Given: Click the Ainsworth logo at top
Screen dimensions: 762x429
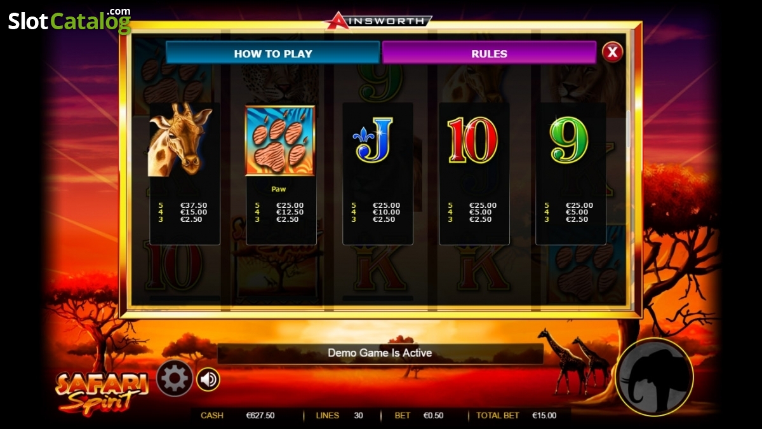Looking at the screenshot, I should [379, 20].
